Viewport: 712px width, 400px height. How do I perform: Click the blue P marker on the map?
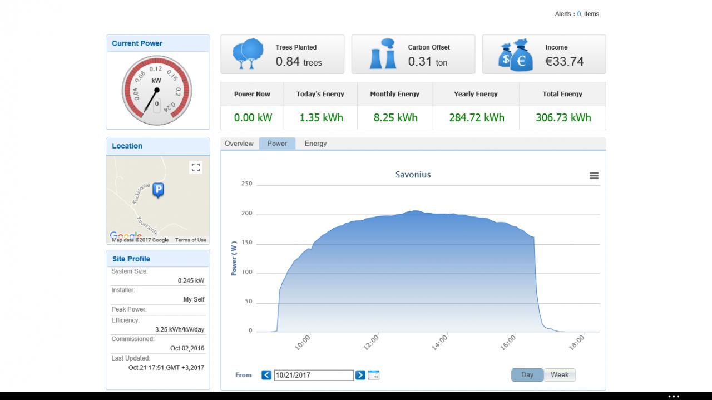click(158, 190)
